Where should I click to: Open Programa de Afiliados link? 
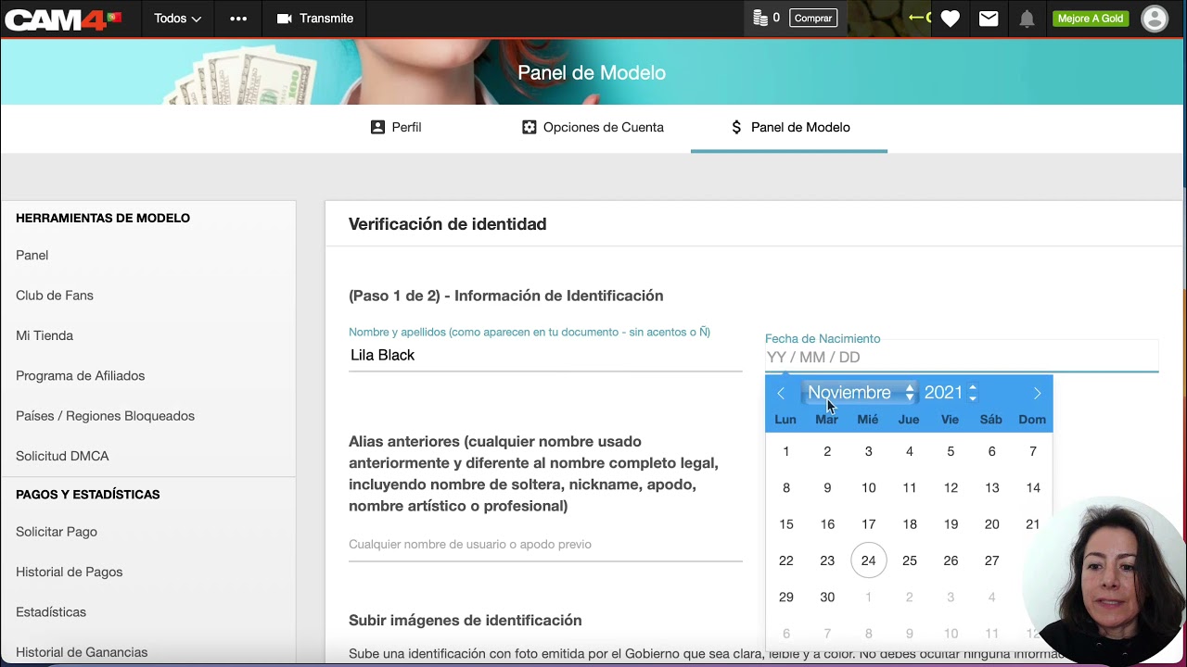point(80,375)
